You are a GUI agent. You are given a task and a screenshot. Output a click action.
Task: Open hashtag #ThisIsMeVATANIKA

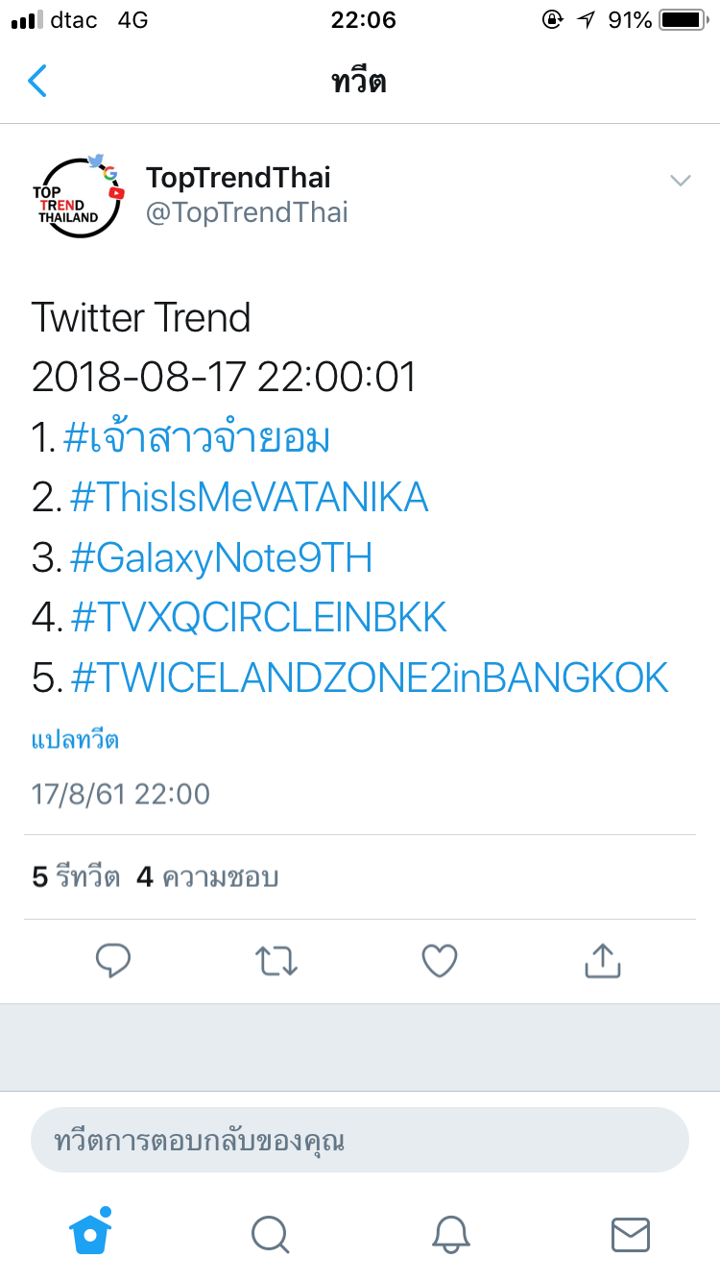(249, 498)
